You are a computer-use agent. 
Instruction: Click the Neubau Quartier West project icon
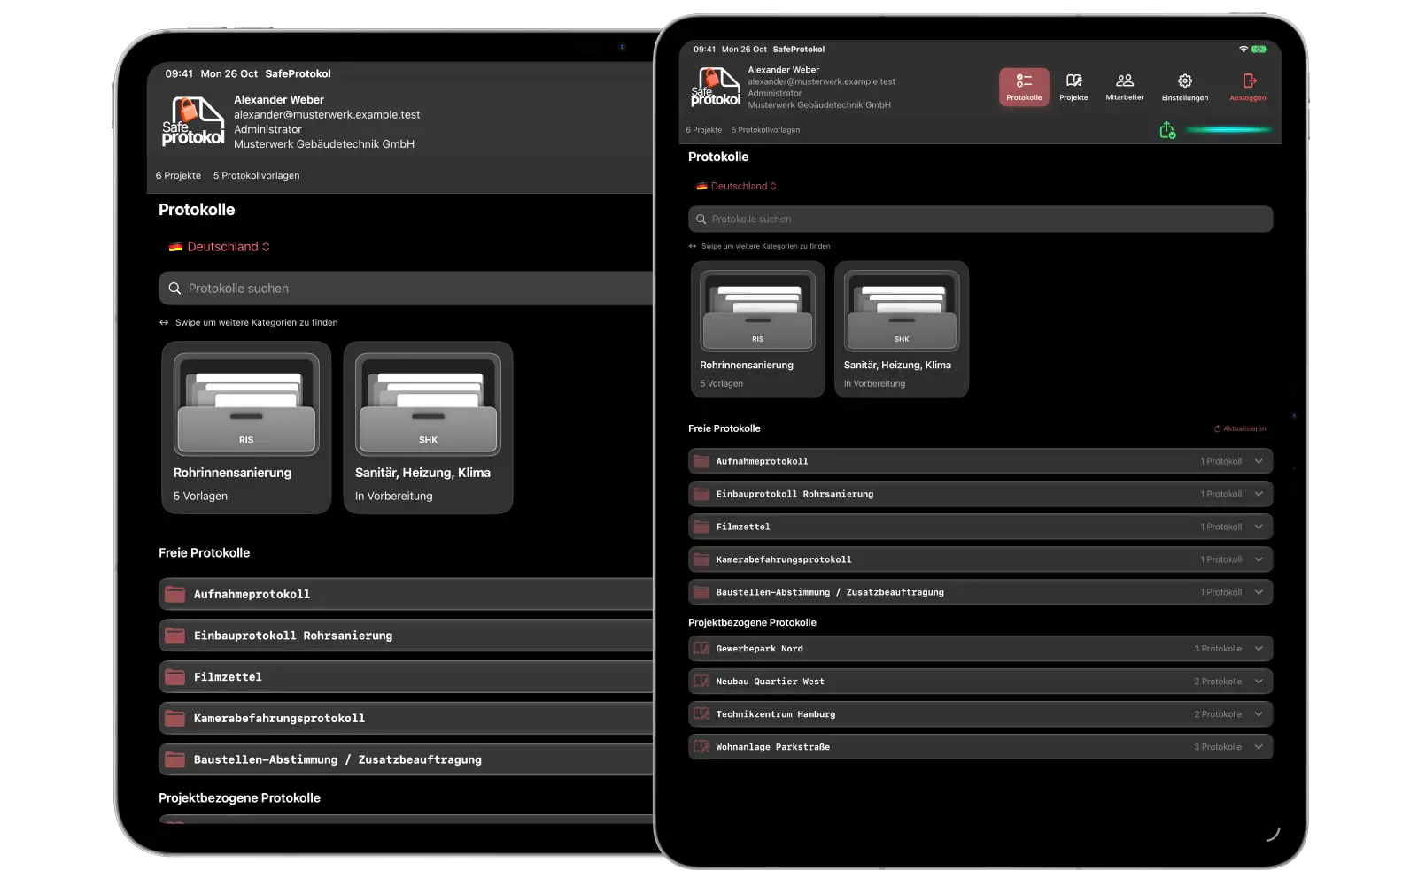click(x=701, y=682)
